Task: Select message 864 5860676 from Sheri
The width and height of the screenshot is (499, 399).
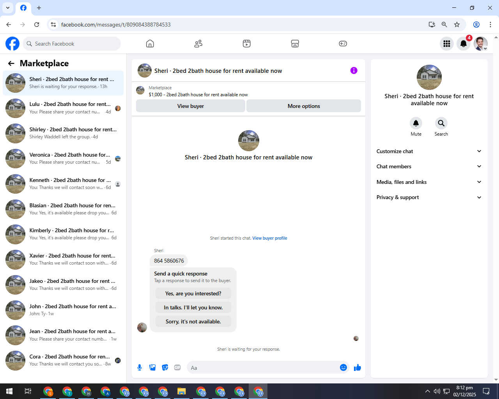Action: pos(169,261)
